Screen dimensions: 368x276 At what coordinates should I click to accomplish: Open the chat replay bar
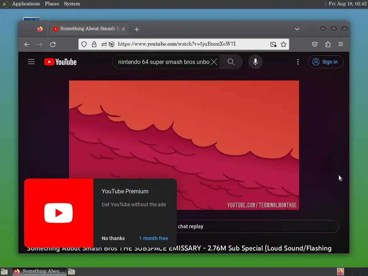point(258,226)
